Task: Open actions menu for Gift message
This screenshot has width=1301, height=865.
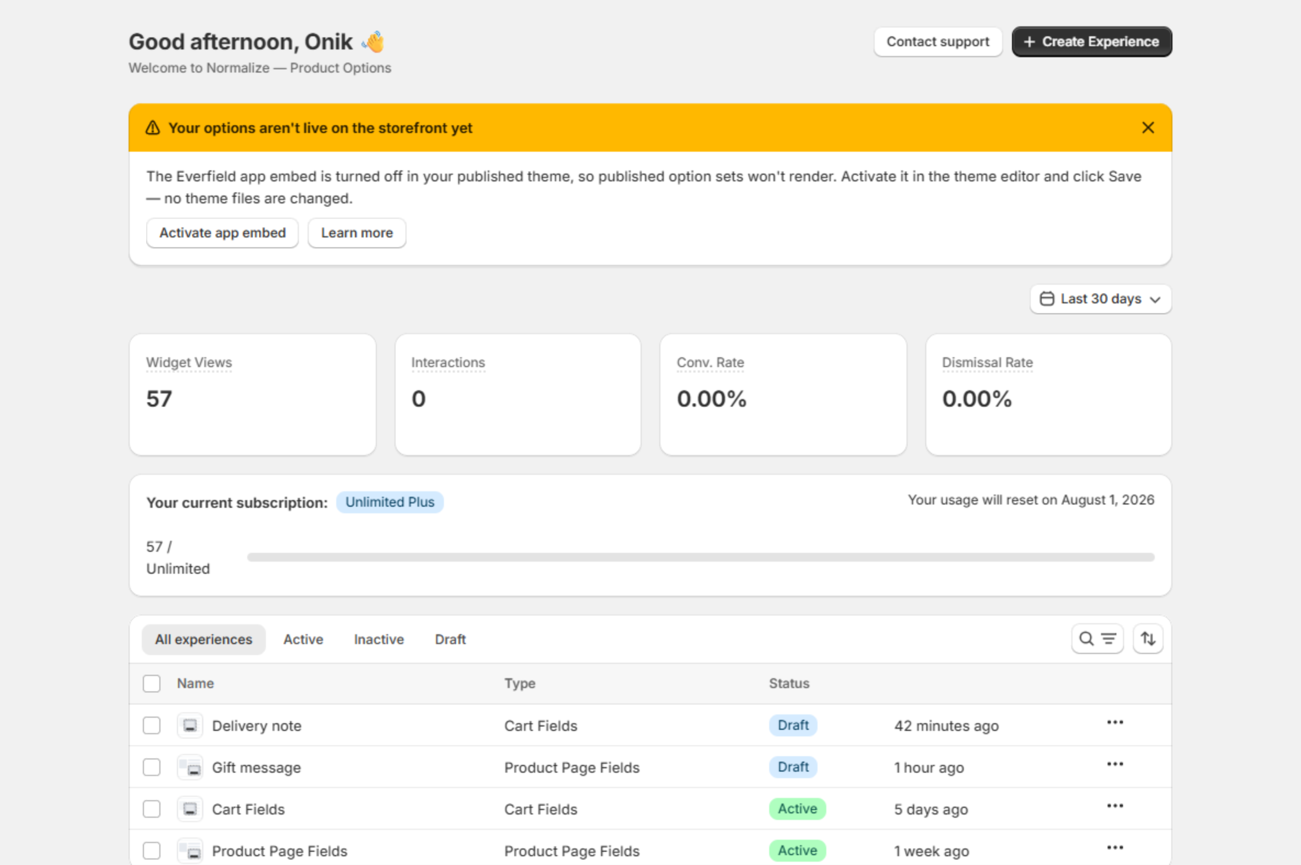Action: (1115, 764)
